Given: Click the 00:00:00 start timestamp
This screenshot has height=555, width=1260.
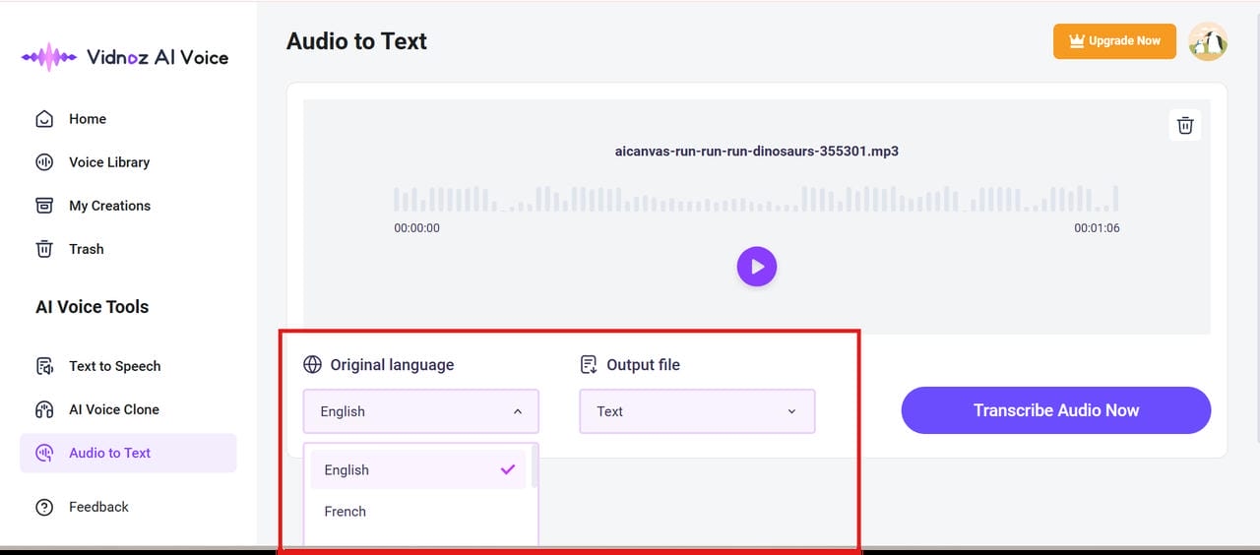Looking at the screenshot, I should pyautogui.click(x=417, y=228).
